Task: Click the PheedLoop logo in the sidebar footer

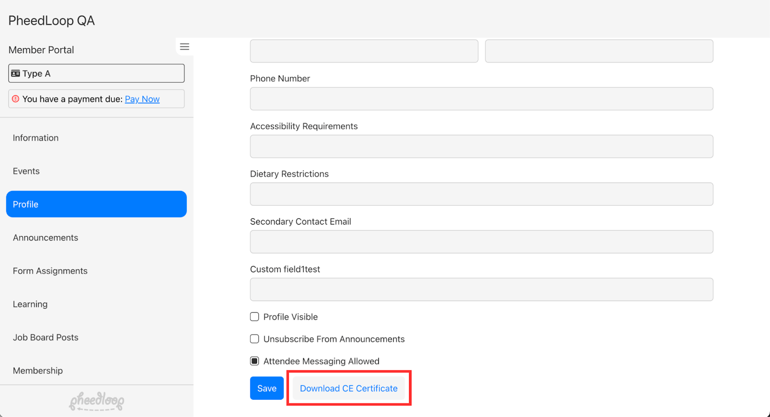Action: (x=97, y=401)
